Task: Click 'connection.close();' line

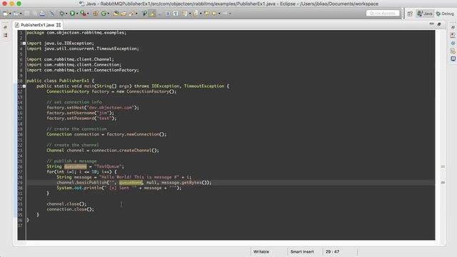Action: pyautogui.click(x=70, y=209)
